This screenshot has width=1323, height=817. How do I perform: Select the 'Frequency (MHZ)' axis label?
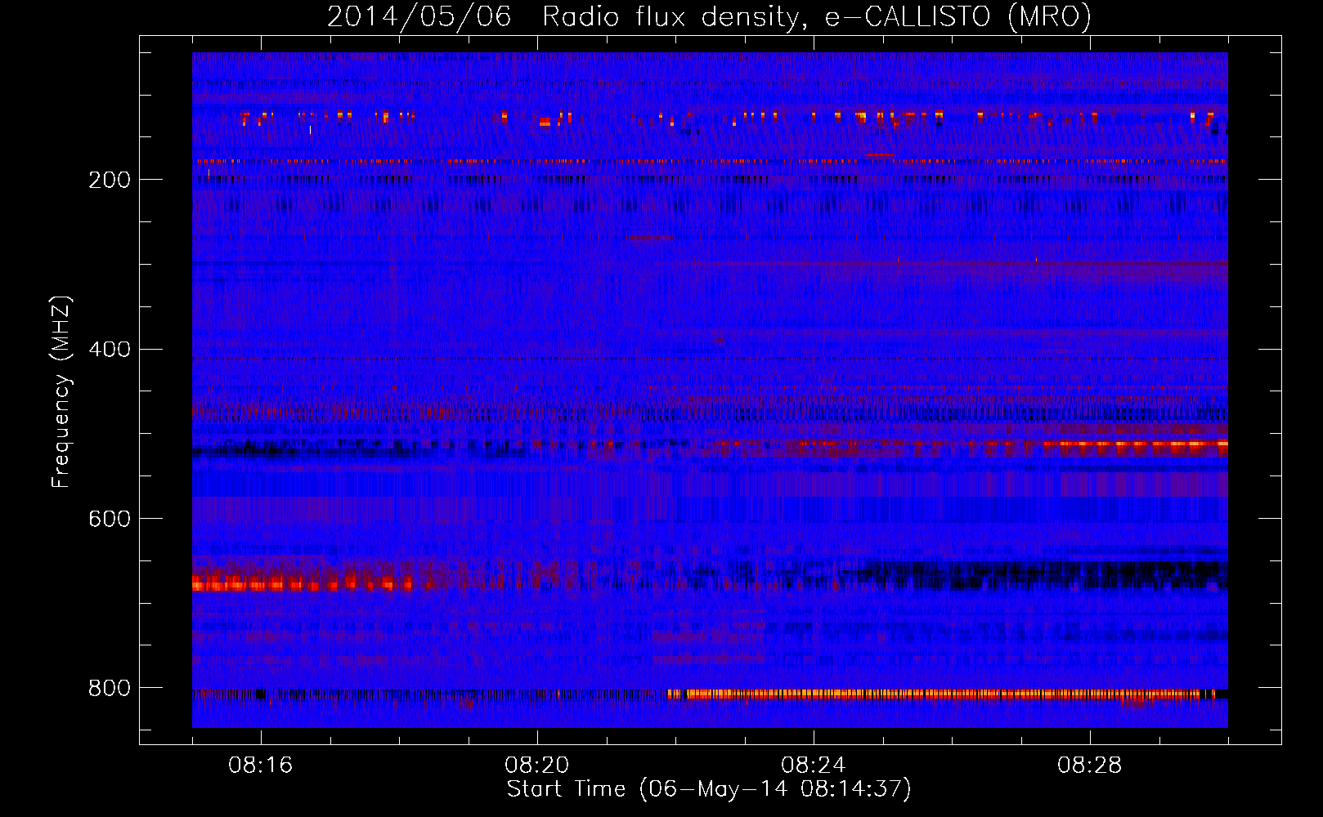tap(61, 391)
